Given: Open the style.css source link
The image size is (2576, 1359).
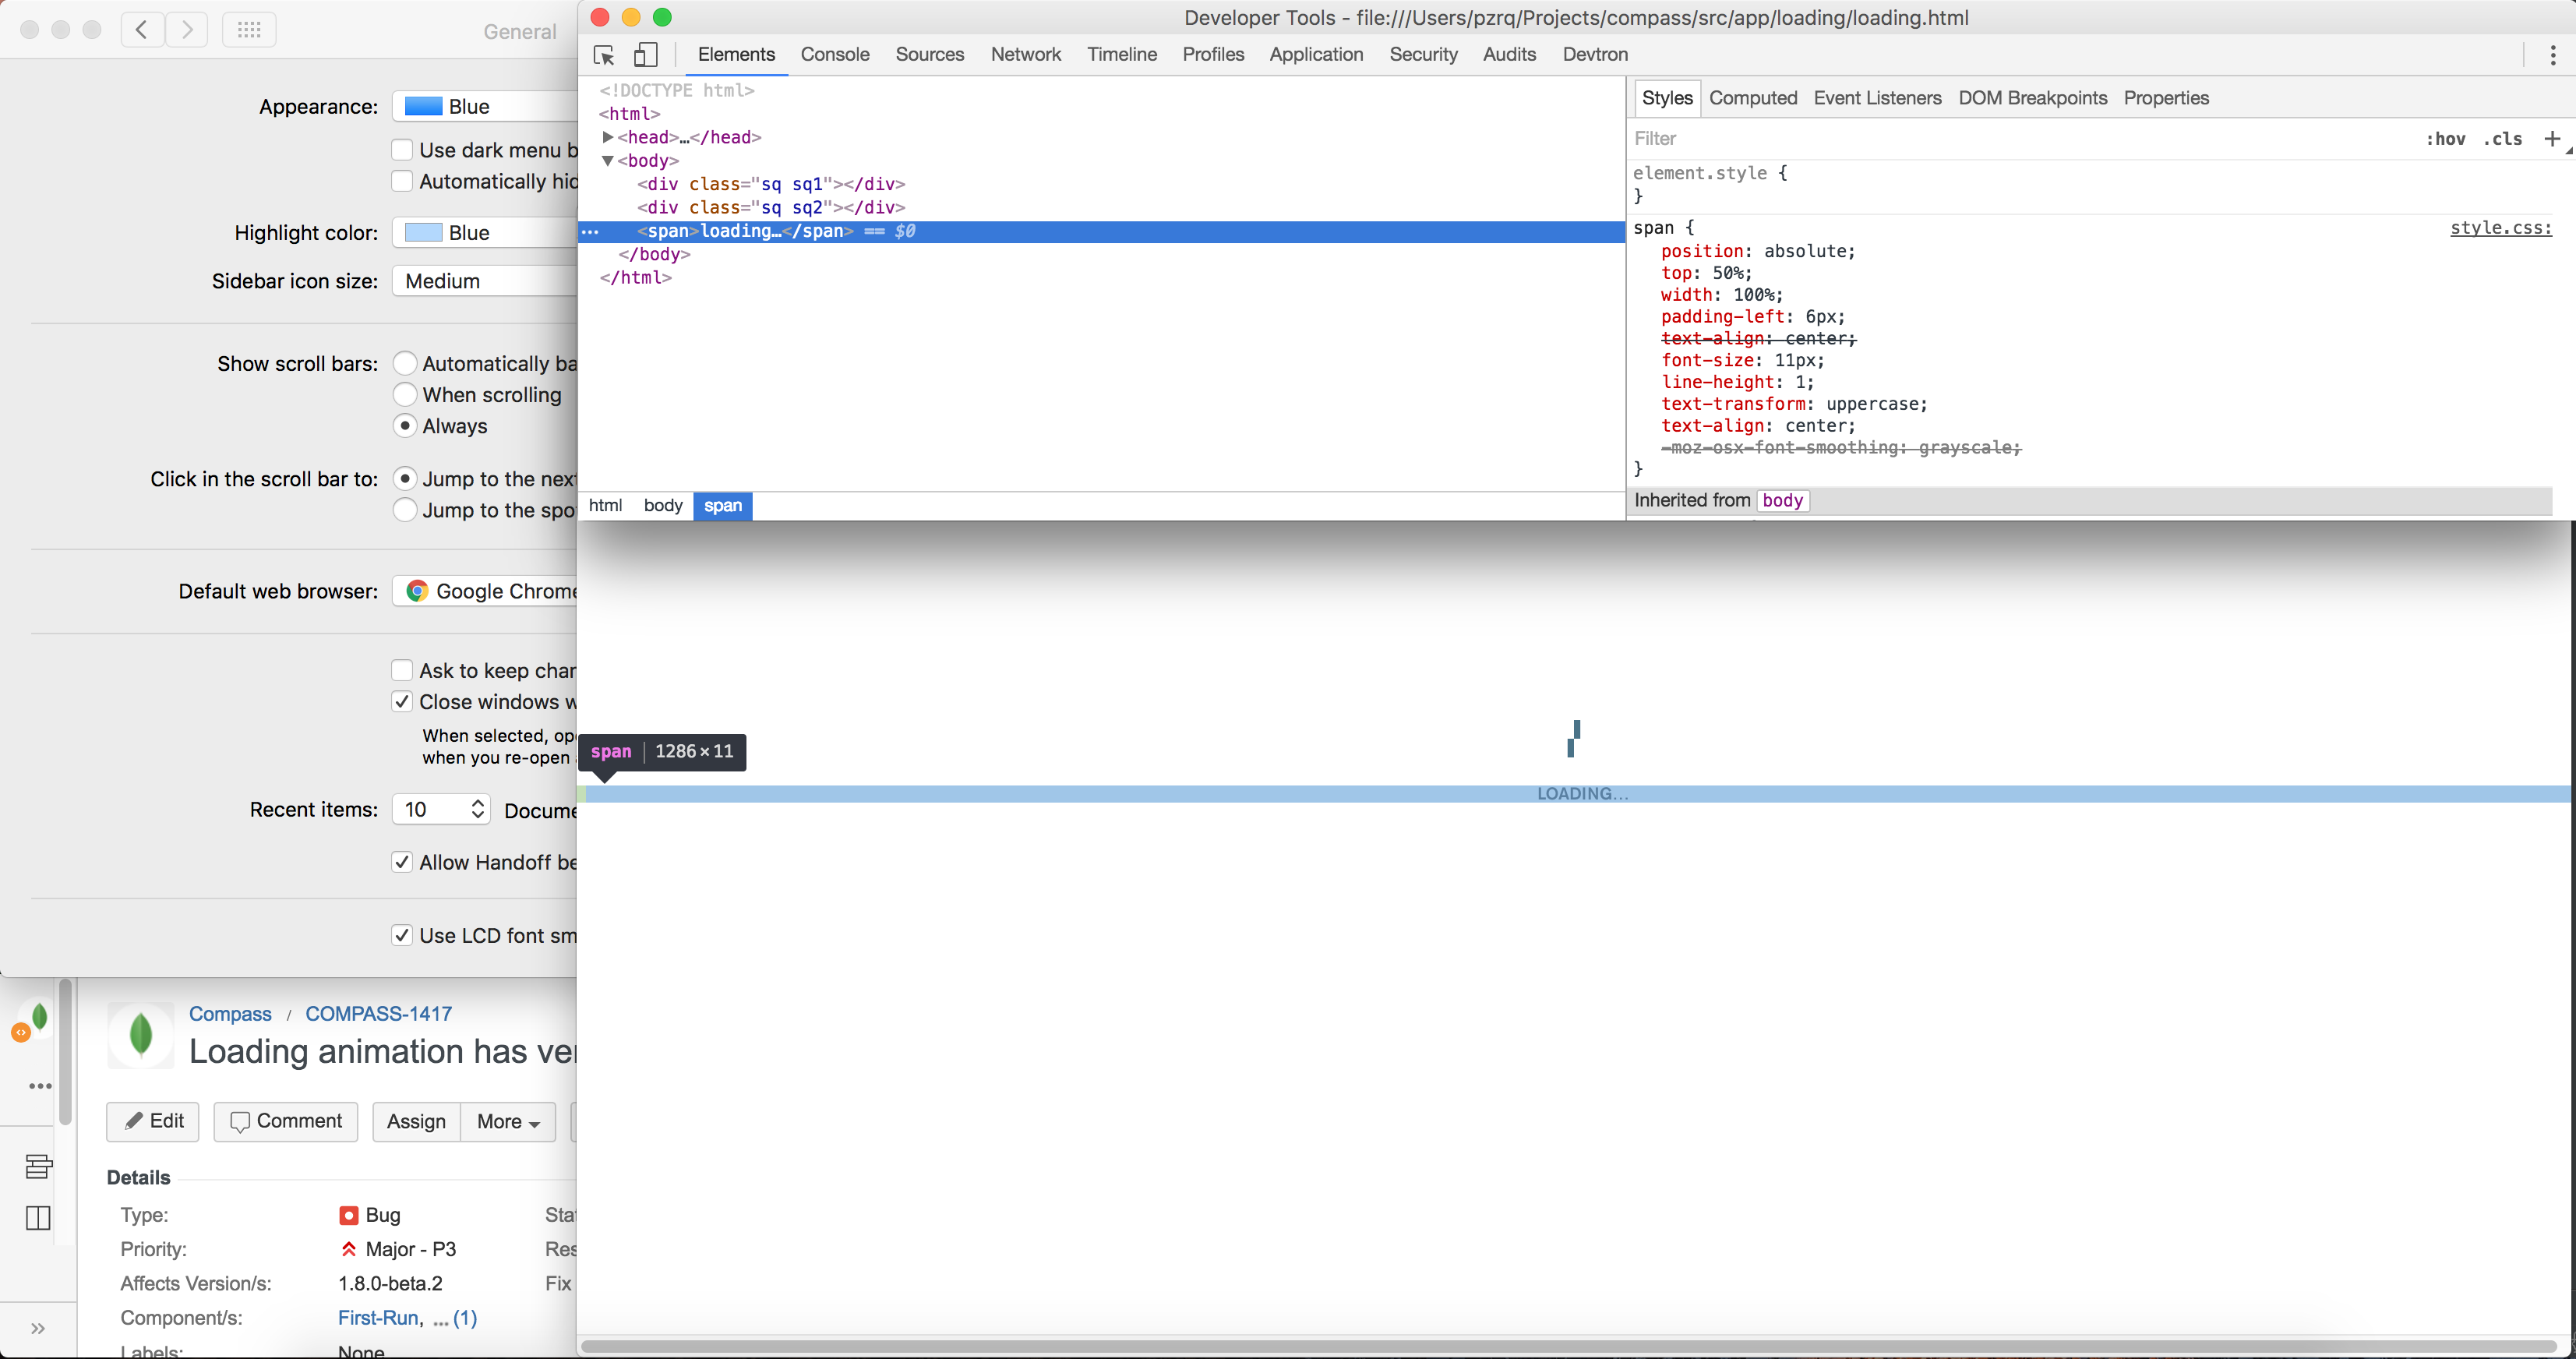Looking at the screenshot, I should tap(2500, 228).
